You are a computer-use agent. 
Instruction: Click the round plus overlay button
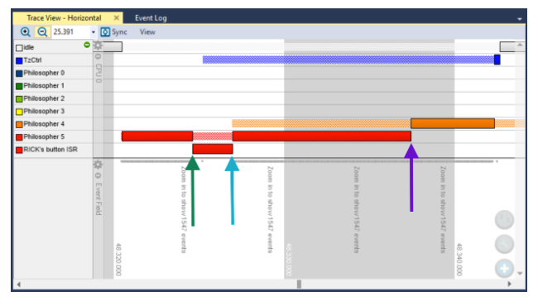point(504,268)
